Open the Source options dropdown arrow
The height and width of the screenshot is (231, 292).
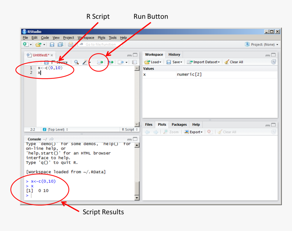[x=126, y=63]
